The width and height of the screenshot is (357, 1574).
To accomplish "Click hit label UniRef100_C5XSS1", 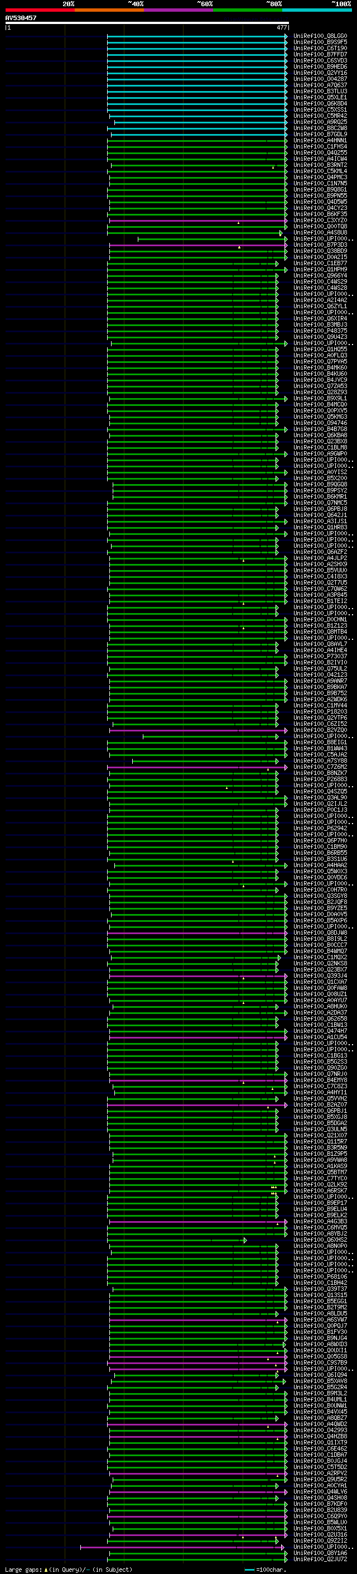I will pyautogui.click(x=320, y=110).
